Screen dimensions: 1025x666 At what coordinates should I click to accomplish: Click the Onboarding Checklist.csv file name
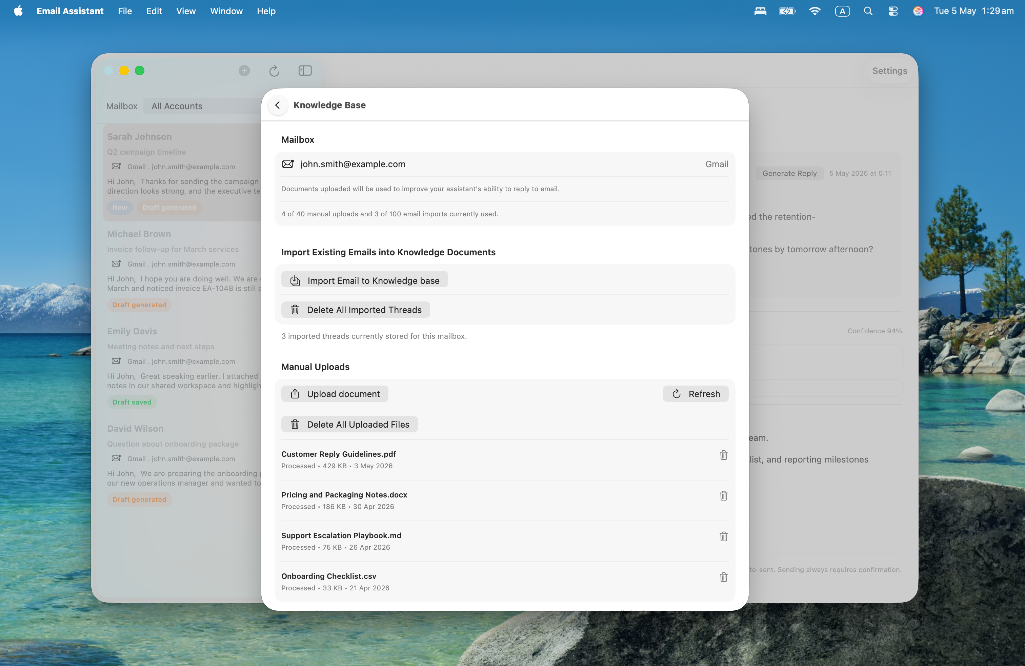click(x=328, y=576)
